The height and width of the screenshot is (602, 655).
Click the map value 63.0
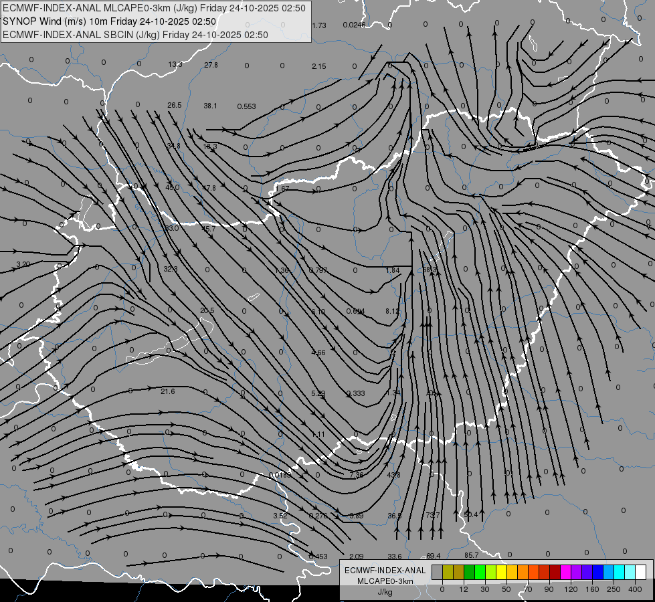click(172, 228)
